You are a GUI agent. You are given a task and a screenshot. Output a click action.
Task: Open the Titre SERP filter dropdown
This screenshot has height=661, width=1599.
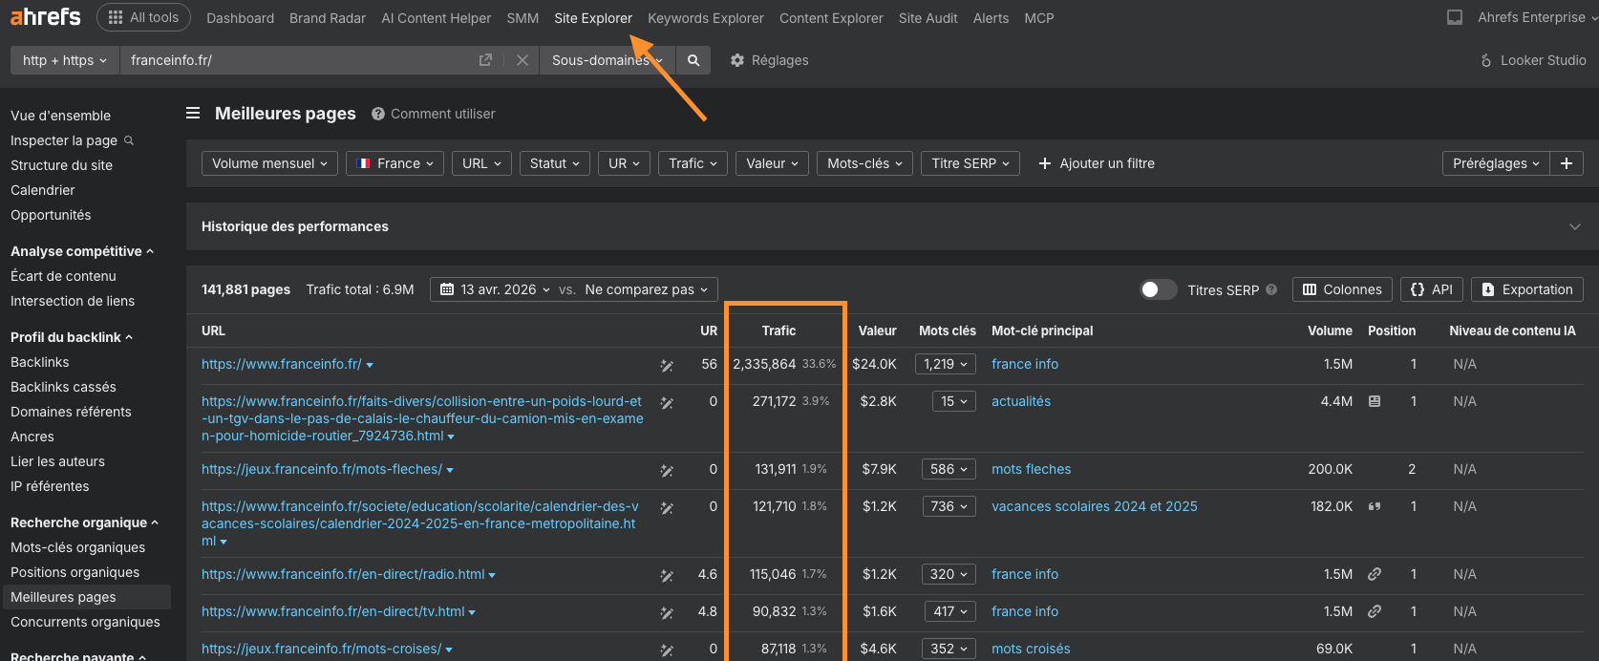click(x=970, y=163)
